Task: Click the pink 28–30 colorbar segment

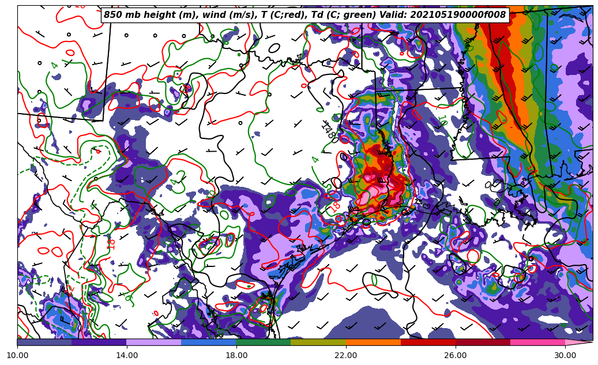Action: pos(537,342)
